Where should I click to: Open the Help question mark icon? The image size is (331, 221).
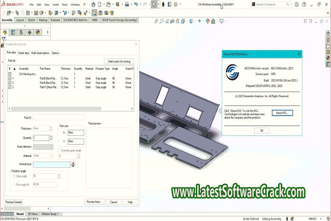point(304,4)
